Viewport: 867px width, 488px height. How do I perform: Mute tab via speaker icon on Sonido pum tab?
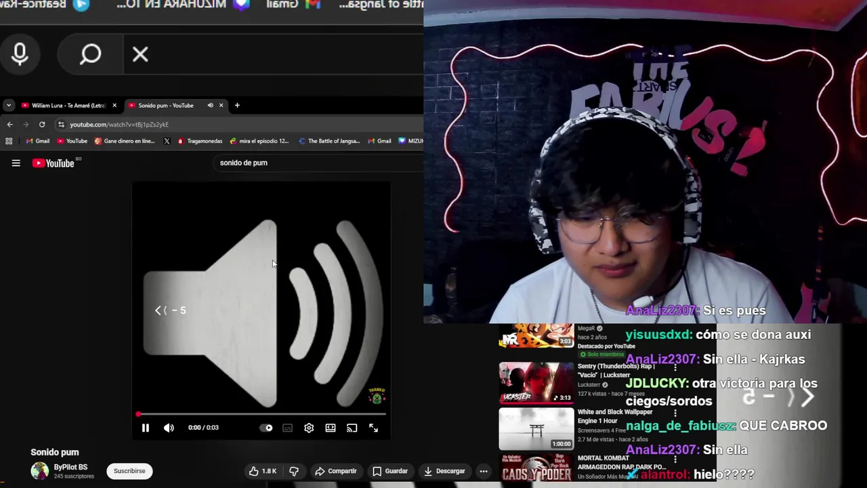[x=210, y=106]
